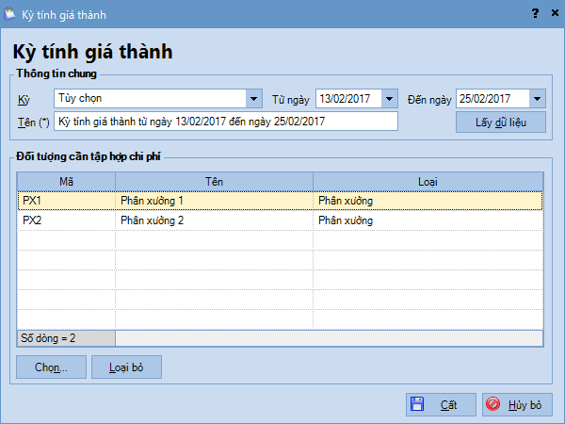Select the PX2 Phân xưởng 2 row
Screen dimensions: 565x424
pyautogui.click(x=214, y=220)
